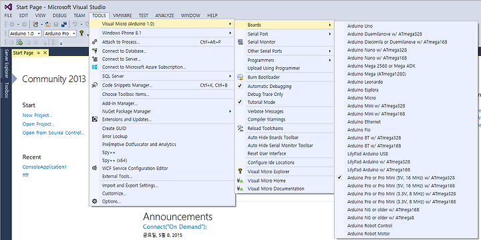Expand the NuGet Package Manager submenu
Viewport: 481px width, 240px height.
(x=162, y=111)
